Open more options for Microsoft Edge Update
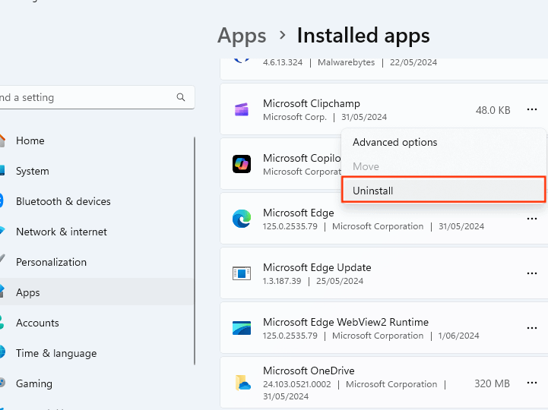 [531, 273]
